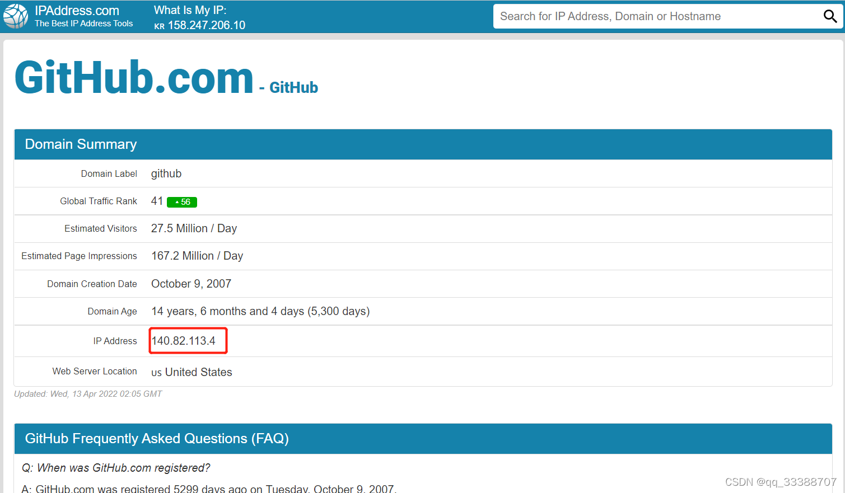Open the IPAddress.com site title link
845x493 pixels.
77,11
